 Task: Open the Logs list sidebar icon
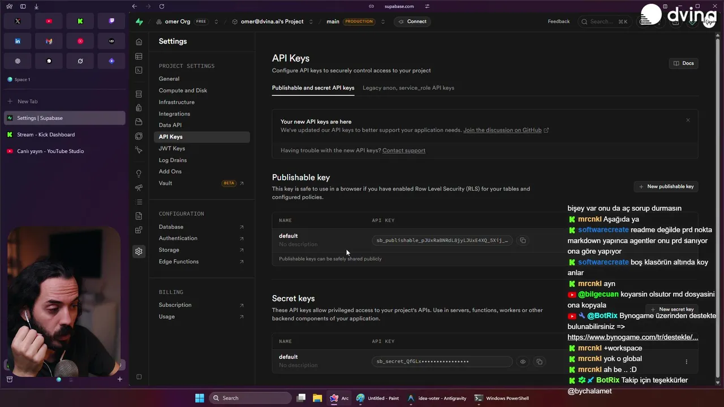139,202
